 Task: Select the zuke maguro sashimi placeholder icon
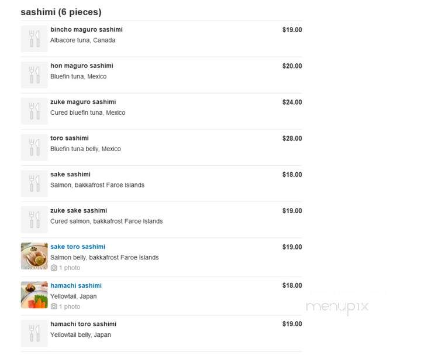(x=34, y=111)
